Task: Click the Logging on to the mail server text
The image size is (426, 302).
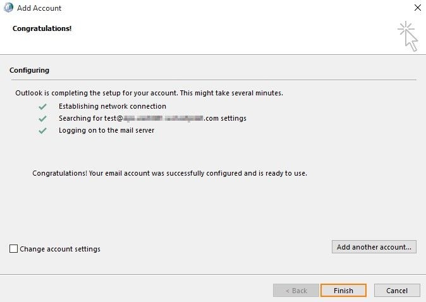Action: (x=106, y=131)
